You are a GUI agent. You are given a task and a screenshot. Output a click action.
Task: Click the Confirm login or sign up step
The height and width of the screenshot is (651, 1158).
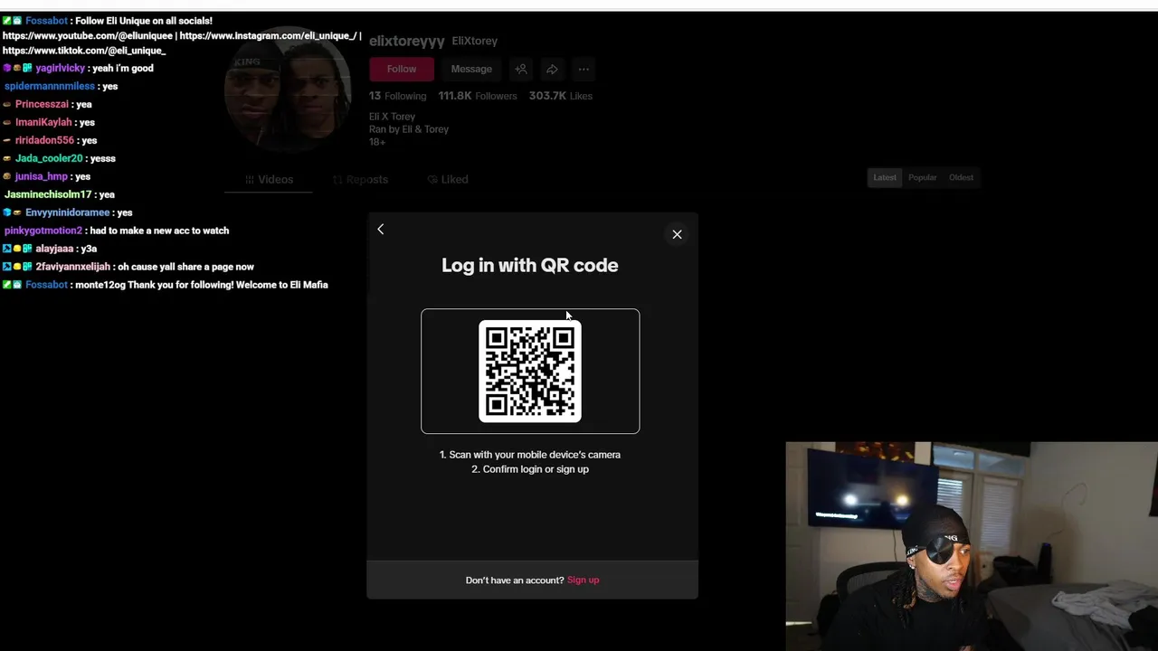[530, 469]
